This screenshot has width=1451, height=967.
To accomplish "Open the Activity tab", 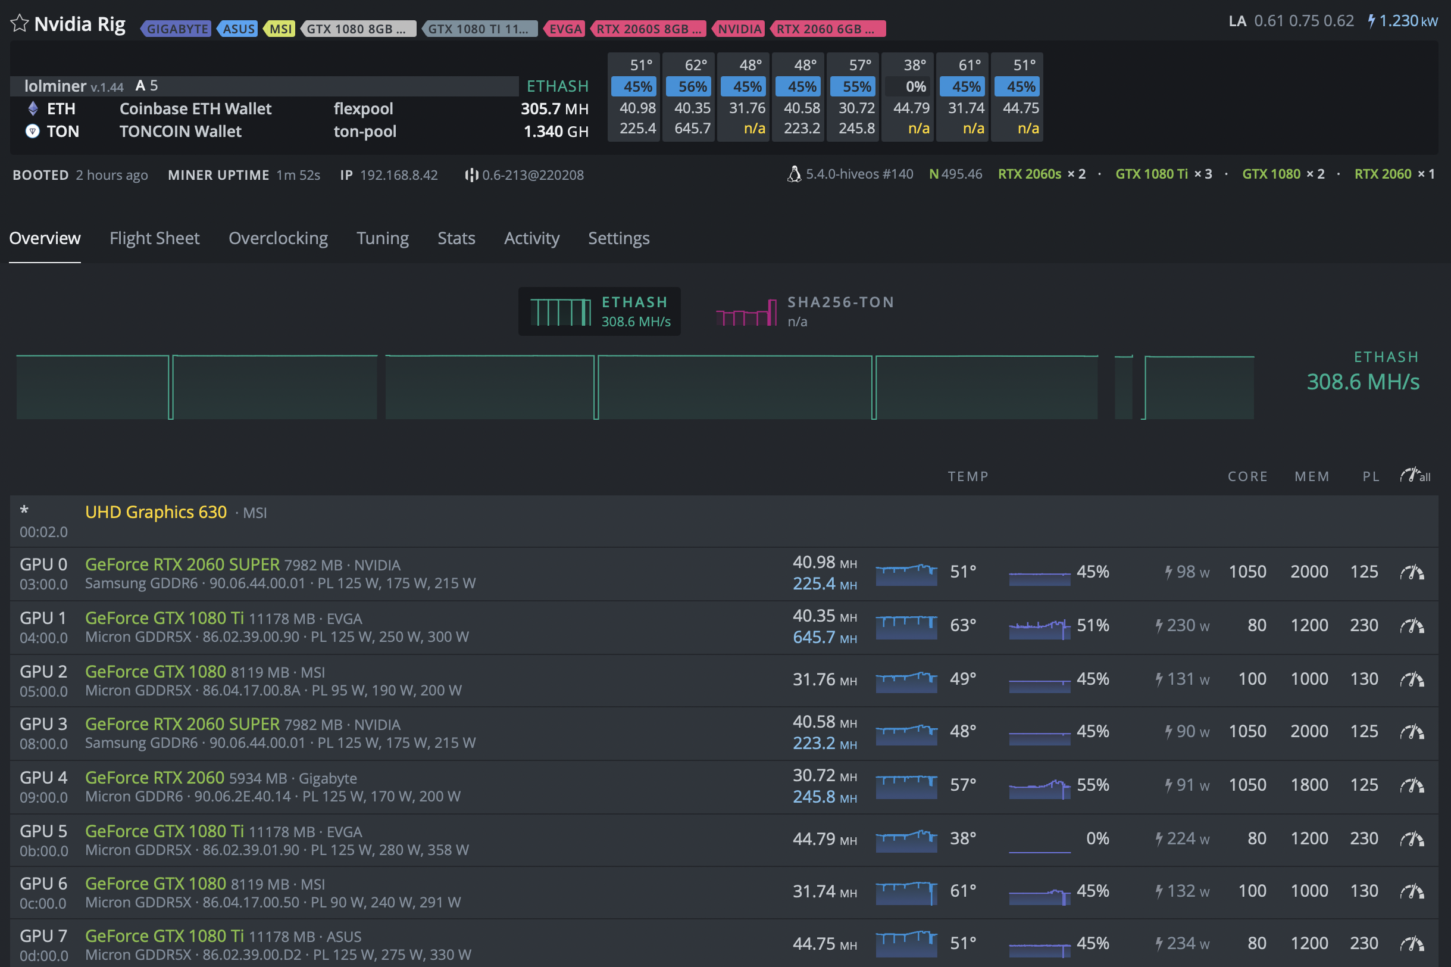I will coord(531,238).
